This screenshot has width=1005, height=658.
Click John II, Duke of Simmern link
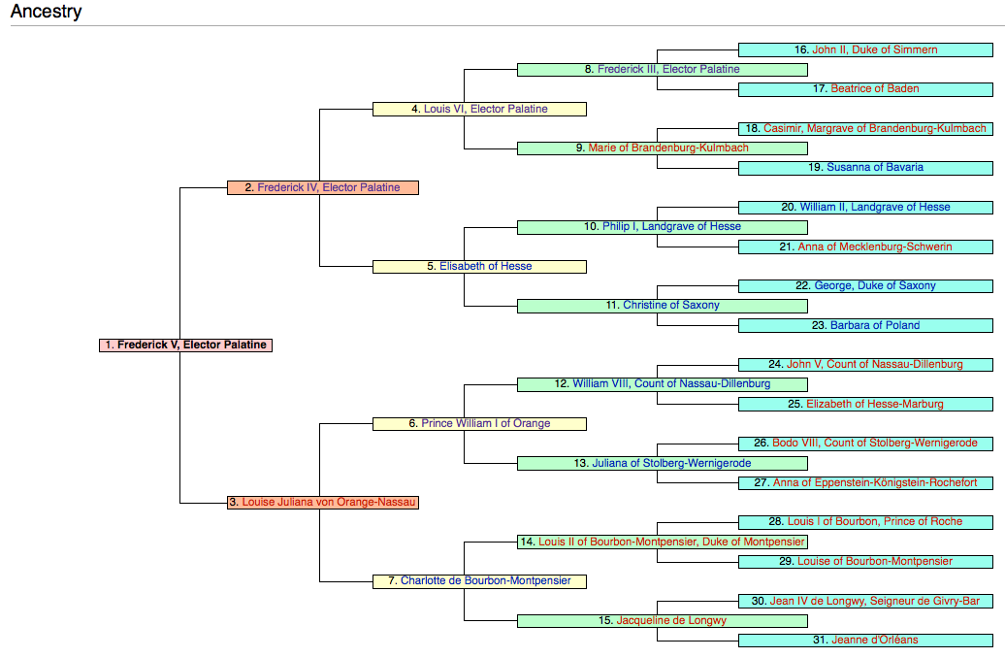point(874,49)
